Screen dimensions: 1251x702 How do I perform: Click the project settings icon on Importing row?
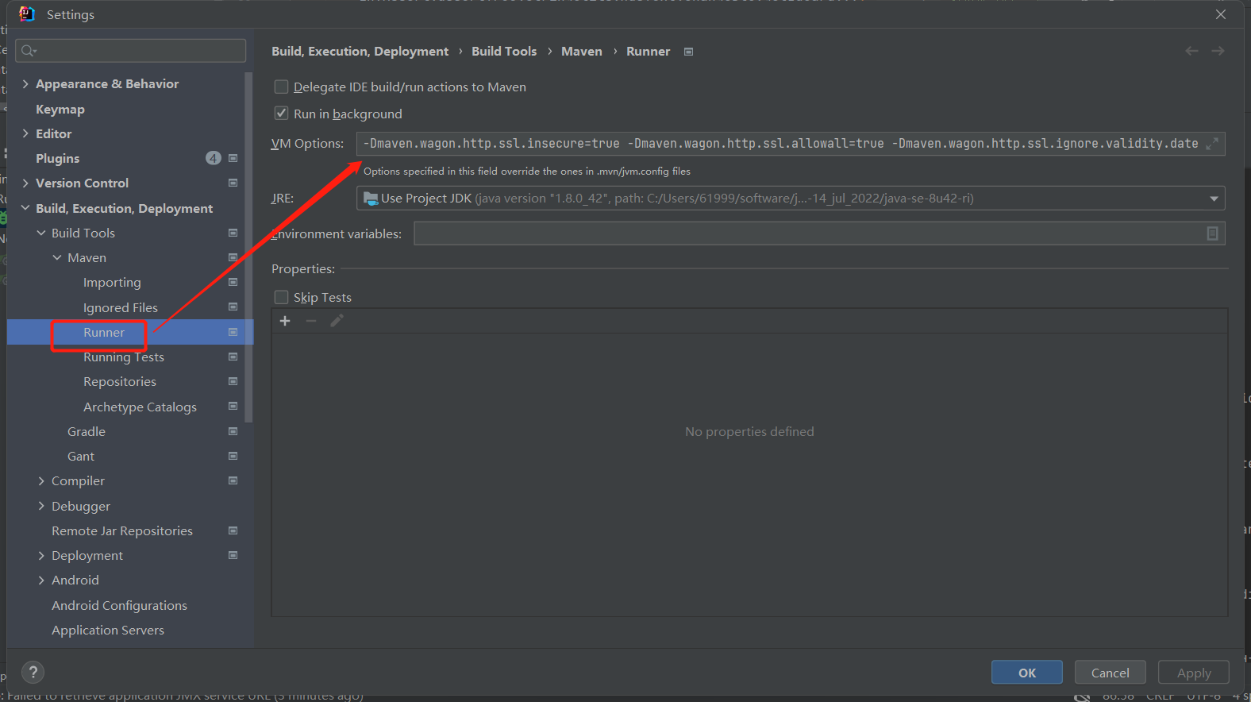tap(233, 282)
